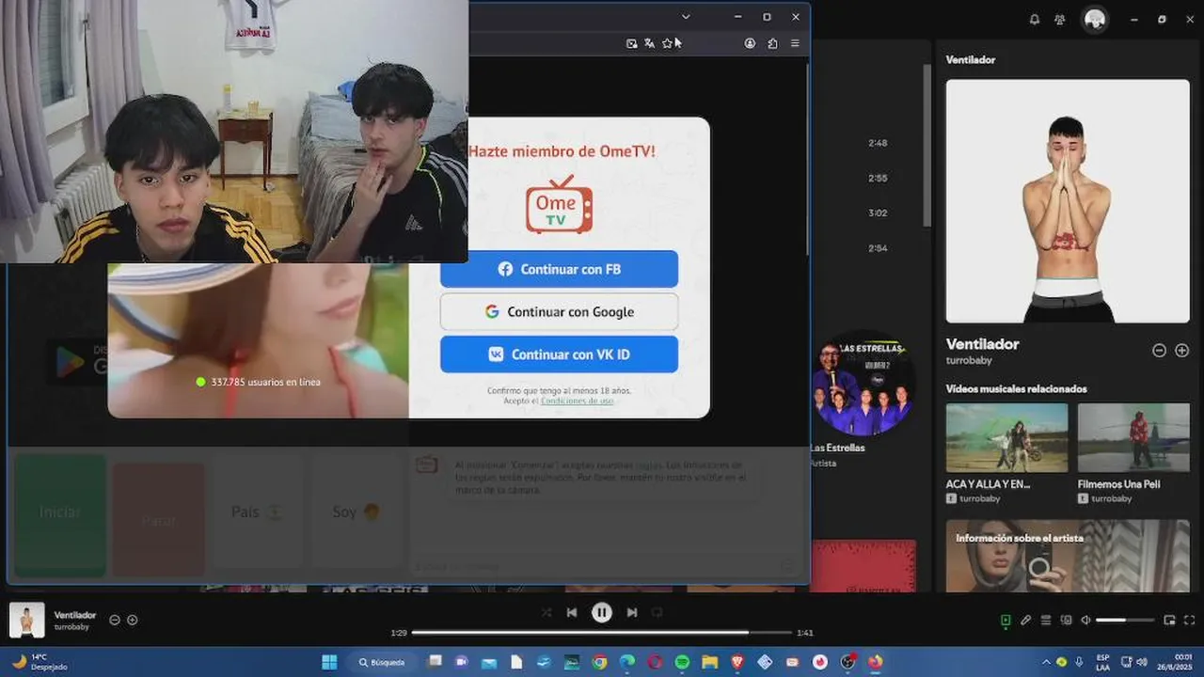Toggle repeat in Spotify player
The width and height of the screenshot is (1204, 677).
[657, 612]
